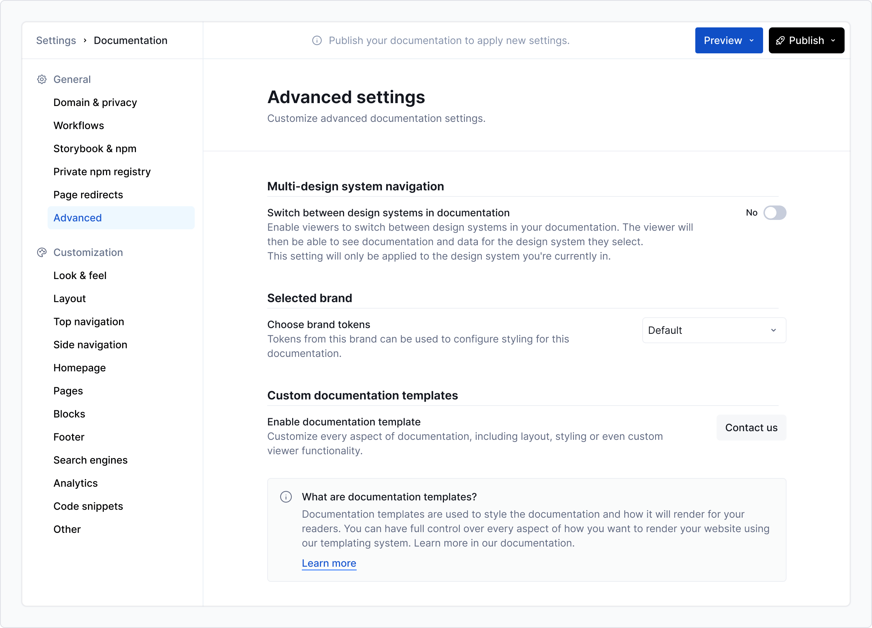Screen dimensions: 872x628
Task: Click the Preview button
Action: tap(728, 41)
